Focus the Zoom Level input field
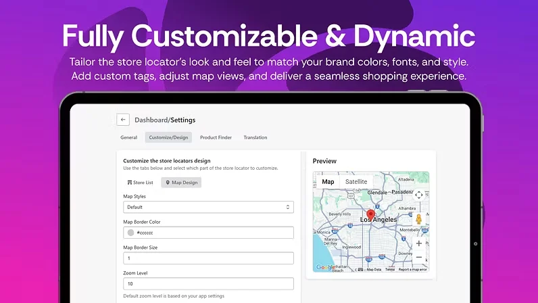 [x=208, y=284]
